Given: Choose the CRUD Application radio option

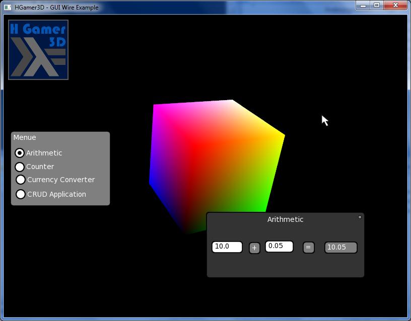Looking at the screenshot, I should coord(21,194).
